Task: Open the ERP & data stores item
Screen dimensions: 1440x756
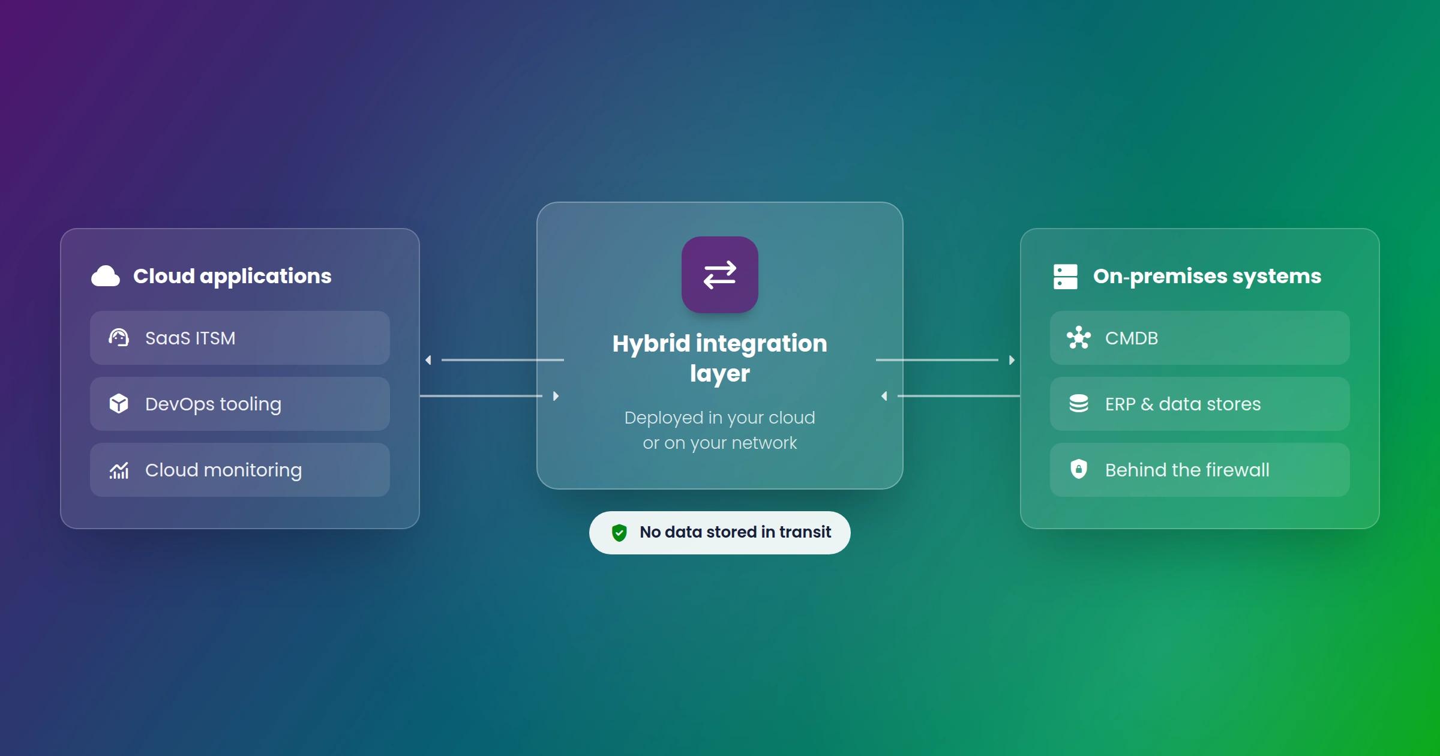Action: (1200, 404)
